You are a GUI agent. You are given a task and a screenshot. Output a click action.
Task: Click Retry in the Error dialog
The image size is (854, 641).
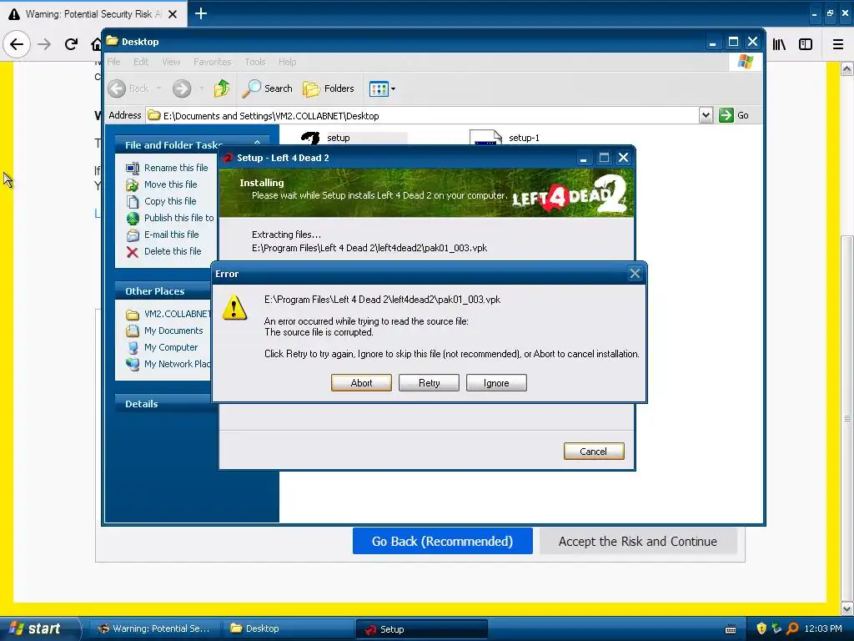429,382
